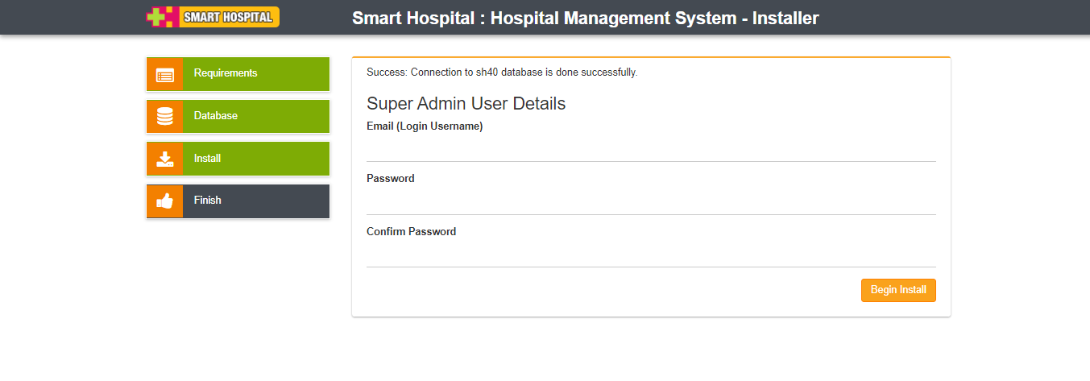The height and width of the screenshot is (381, 1090).
Task: Click the Password field label
Action: tap(391, 179)
